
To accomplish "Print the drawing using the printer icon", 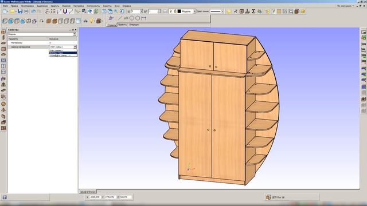I will click(x=26, y=11).
